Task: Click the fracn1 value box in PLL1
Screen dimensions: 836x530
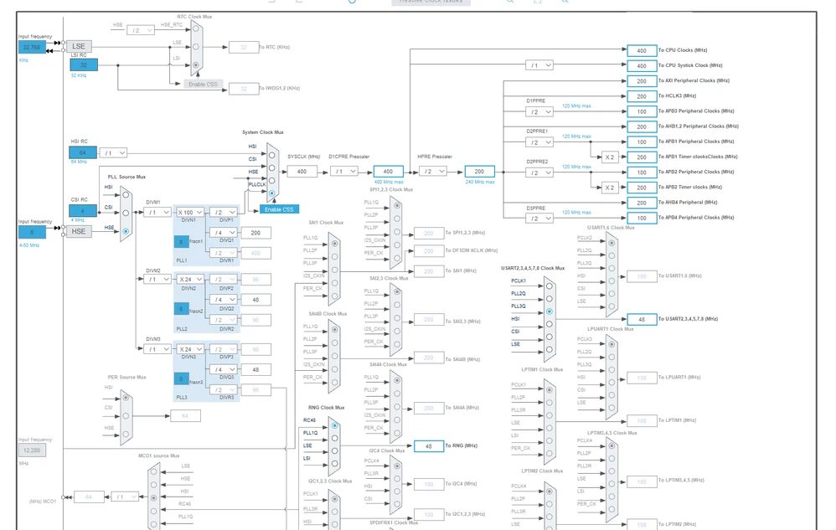Action: [181, 242]
